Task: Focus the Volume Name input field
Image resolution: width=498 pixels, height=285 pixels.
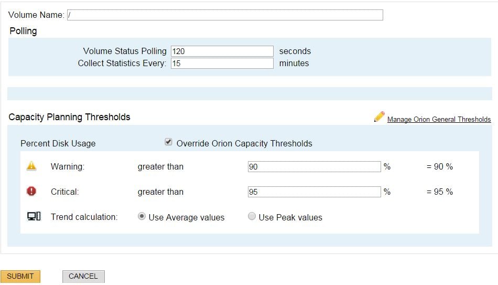Action: pyautogui.click(x=225, y=15)
